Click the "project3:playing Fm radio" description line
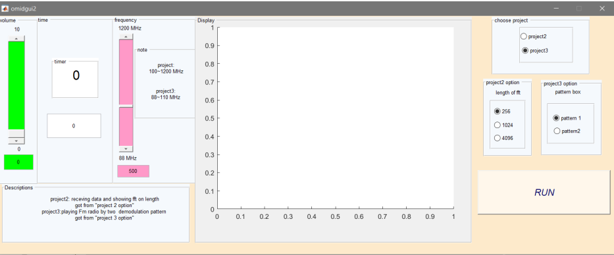 tap(104, 212)
